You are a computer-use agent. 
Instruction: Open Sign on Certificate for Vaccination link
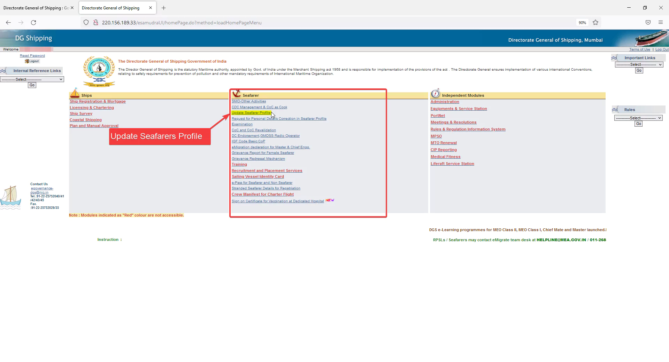point(278,201)
